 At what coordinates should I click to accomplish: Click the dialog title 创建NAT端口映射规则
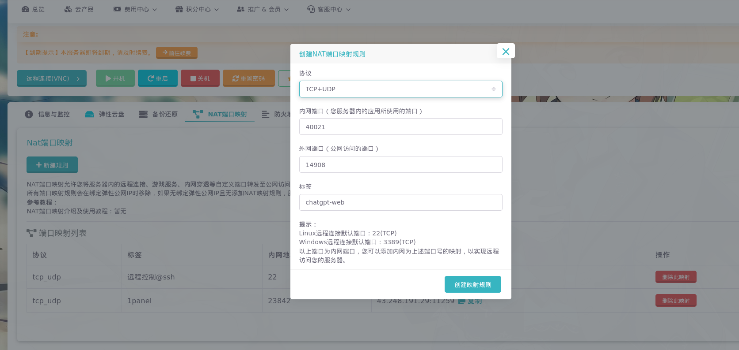pyautogui.click(x=332, y=54)
